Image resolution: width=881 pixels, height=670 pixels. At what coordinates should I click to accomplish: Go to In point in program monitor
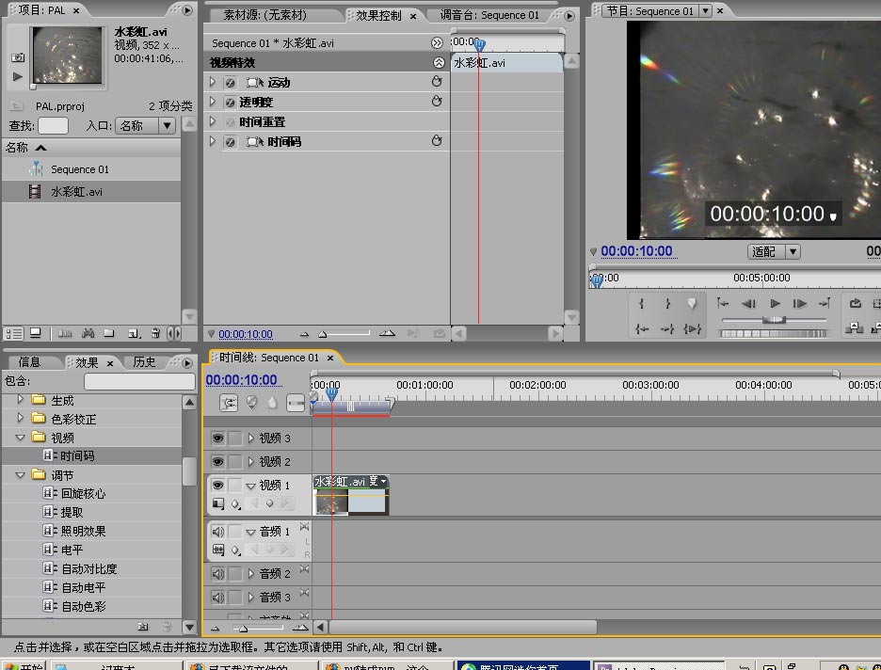[642, 329]
